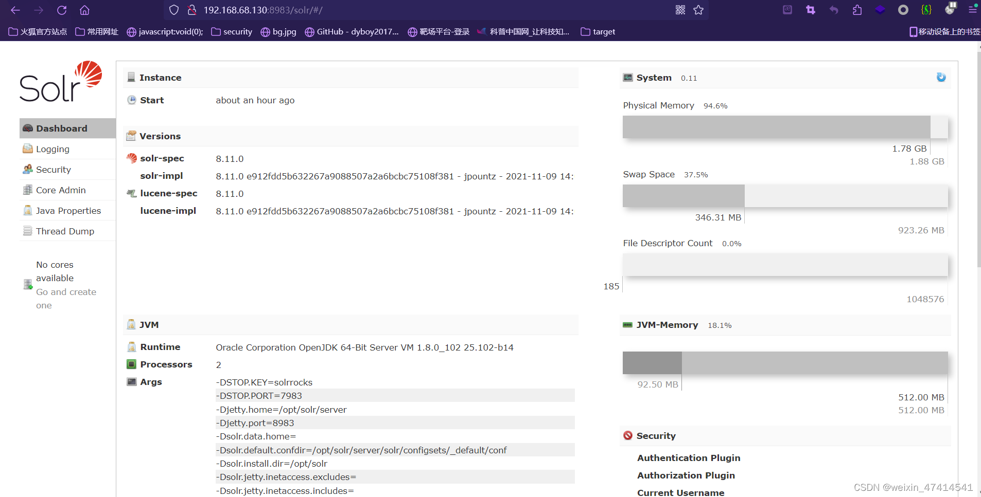Open the 常用网址 bookmarks folder

(x=97, y=31)
